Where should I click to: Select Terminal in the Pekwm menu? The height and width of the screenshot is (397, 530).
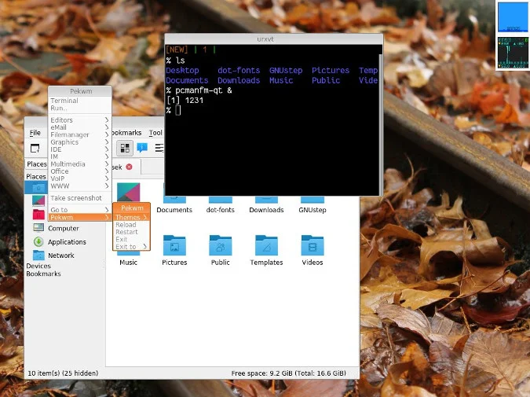point(64,101)
